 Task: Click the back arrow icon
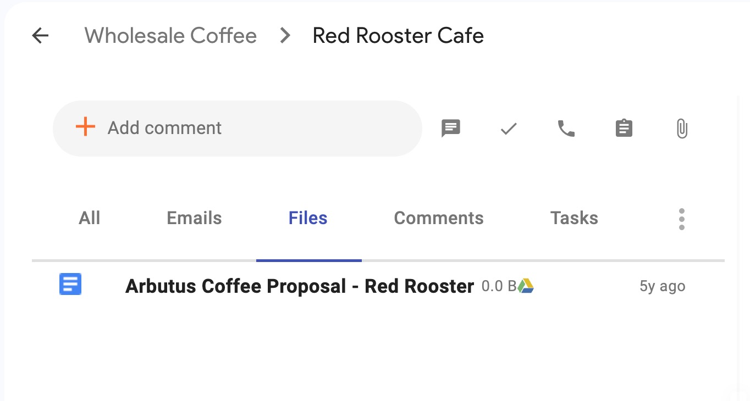click(40, 36)
